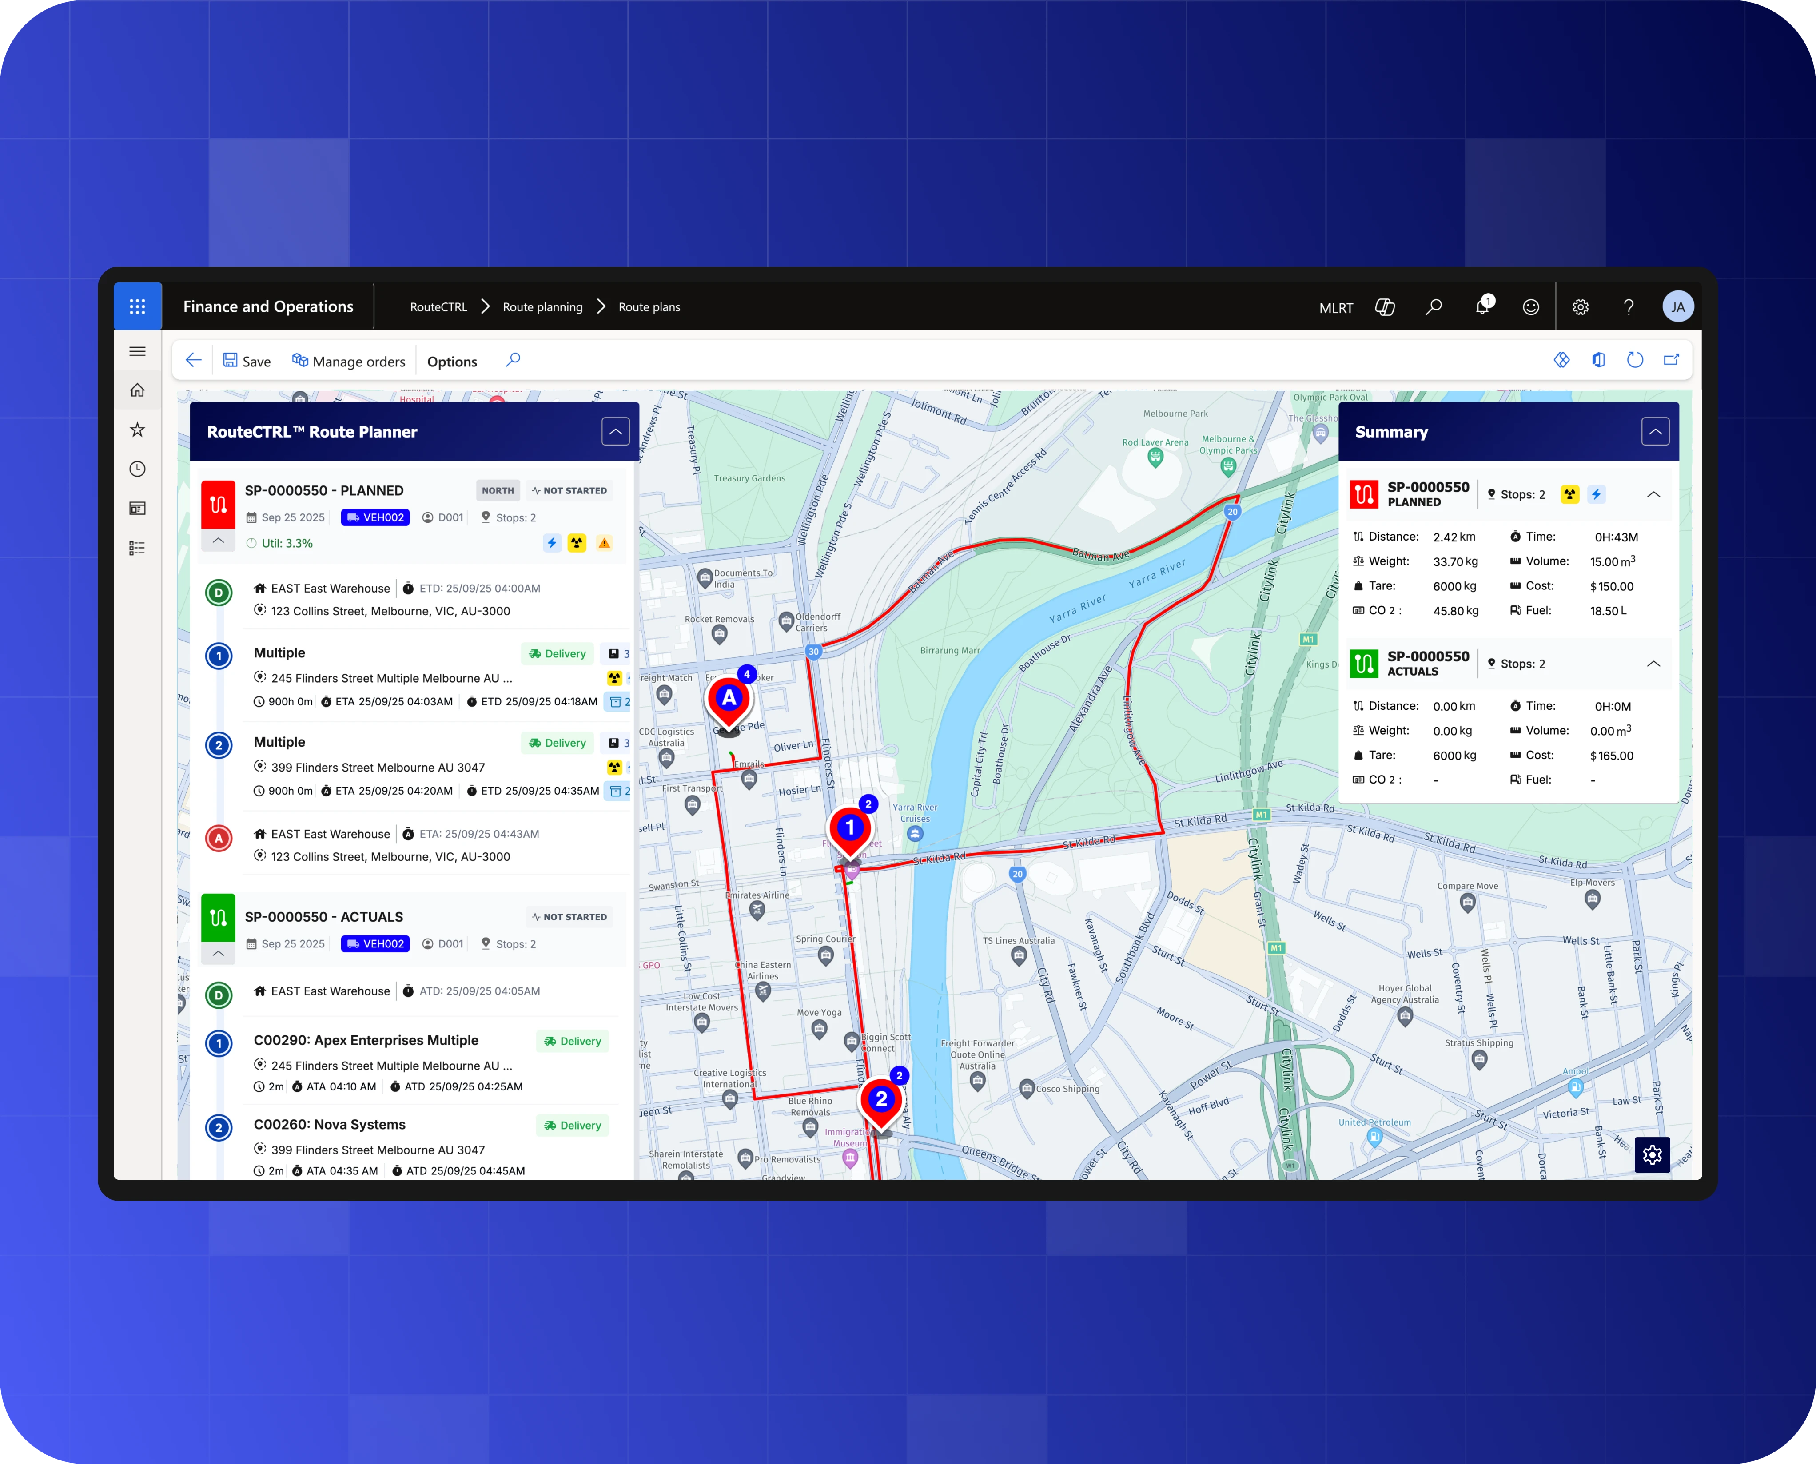Screen dimensions: 1816x1464
Task: Collapse SP-0000550 PLANNED stops in Route Planner
Action: (219, 541)
